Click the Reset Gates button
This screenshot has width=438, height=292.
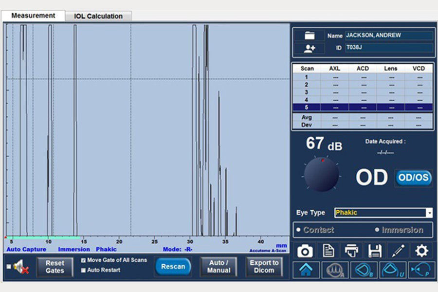coord(55,267)
